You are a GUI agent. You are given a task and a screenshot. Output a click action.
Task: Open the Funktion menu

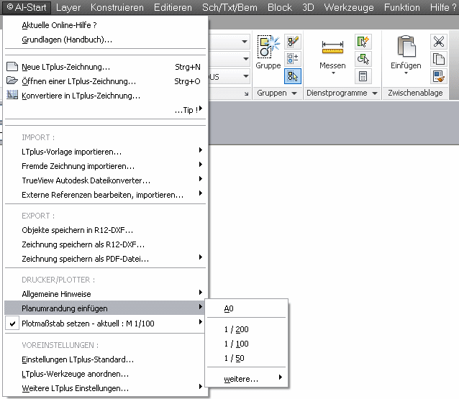[402, 7]
